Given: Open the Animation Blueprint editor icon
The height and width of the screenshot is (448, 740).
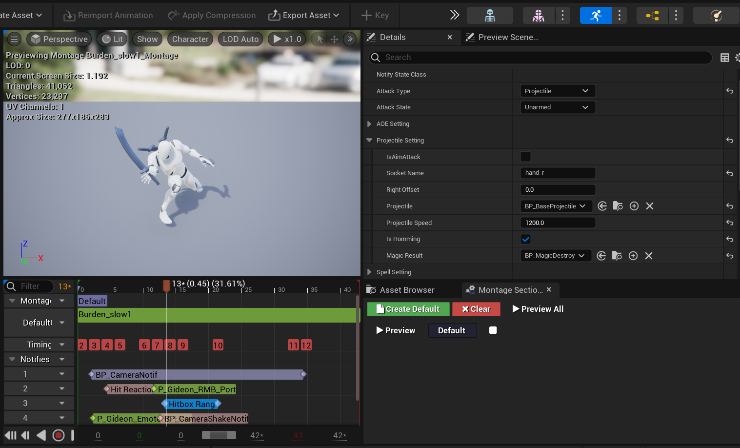Looking at the screenshot, I should click(x=652, y=15).
